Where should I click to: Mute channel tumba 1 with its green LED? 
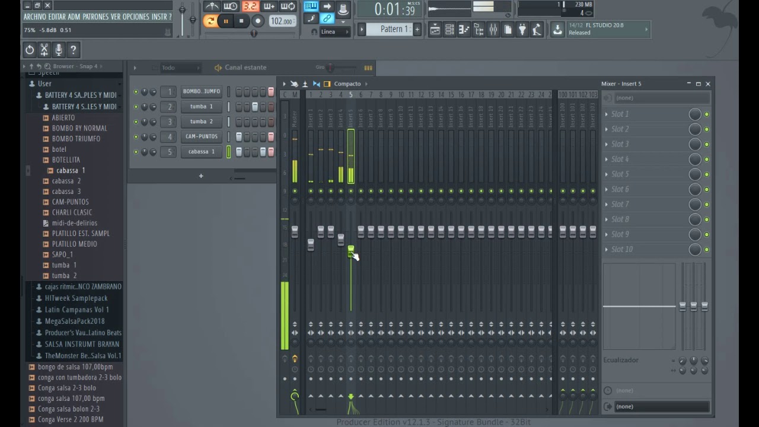coord(136,107)
